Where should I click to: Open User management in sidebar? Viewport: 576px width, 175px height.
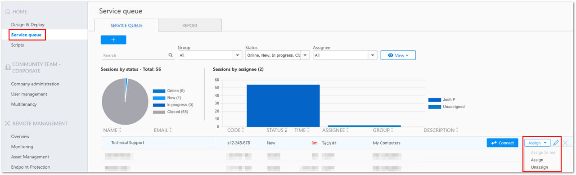click(29, 94)
